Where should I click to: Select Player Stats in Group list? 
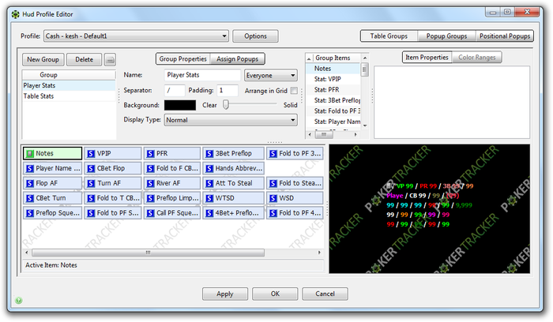[x=69, y=85]
